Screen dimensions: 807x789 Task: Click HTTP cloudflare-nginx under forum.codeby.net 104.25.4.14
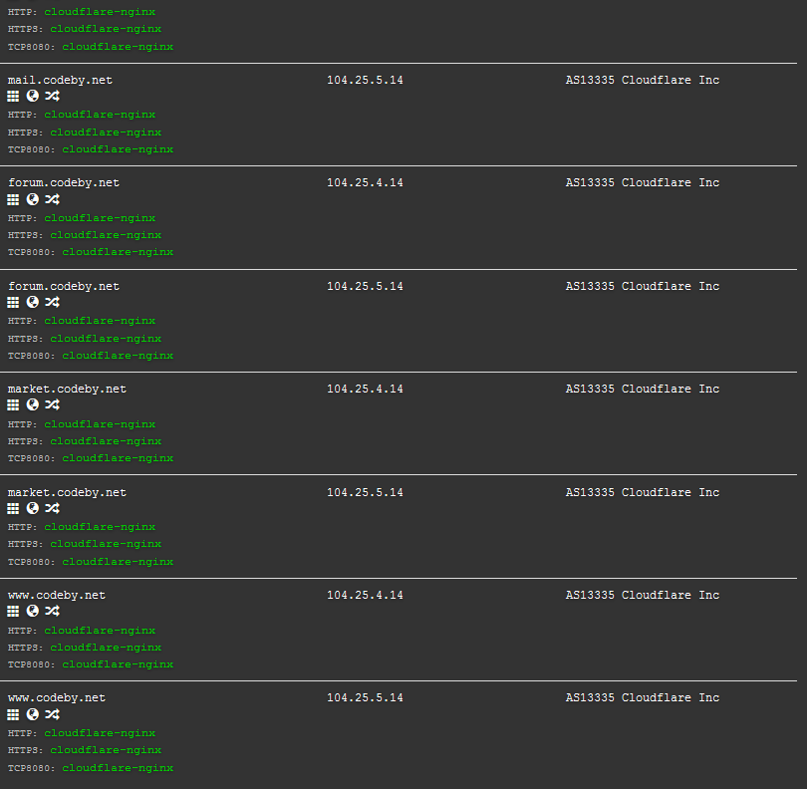click(x=82, y=218)
